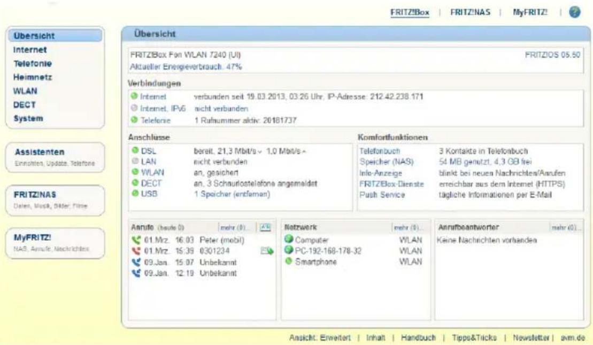Click '54 MB genutzt, 4,3 GB frei' link
This screenshot has height=345, width=593.
point(485,162)
